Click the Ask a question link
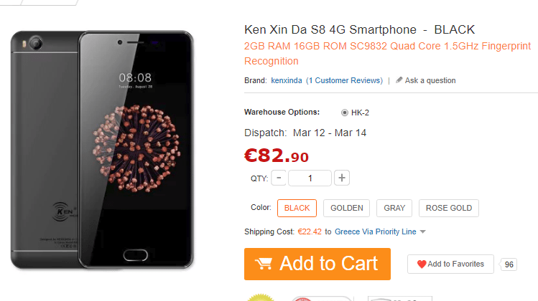 (x=430, y=80)
